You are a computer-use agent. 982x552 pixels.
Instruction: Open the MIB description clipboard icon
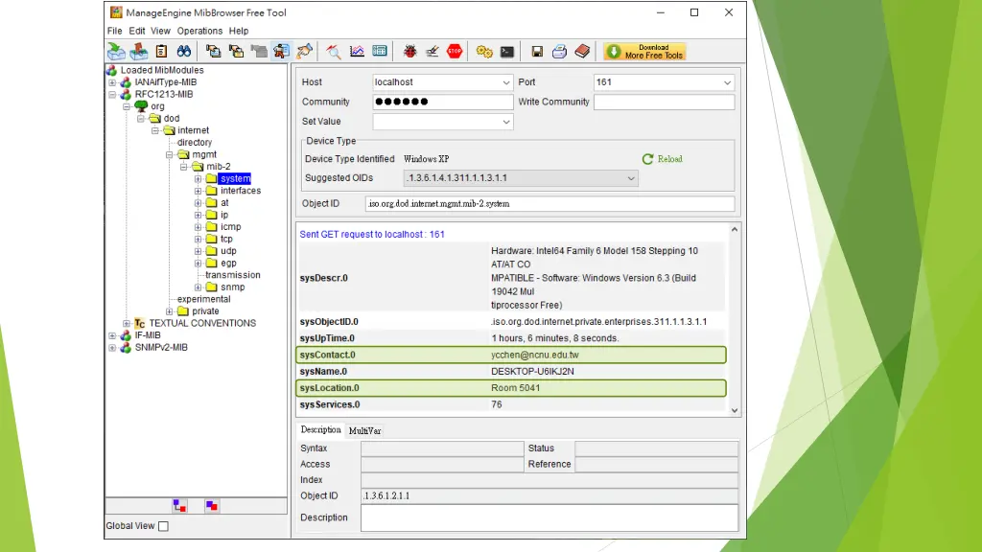click(x=161, y=52)
